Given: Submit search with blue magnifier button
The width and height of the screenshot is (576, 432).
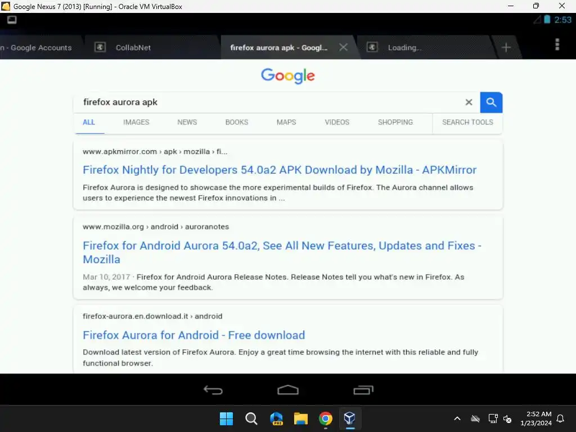Looking at the screenshot, I should coord(491,102).
